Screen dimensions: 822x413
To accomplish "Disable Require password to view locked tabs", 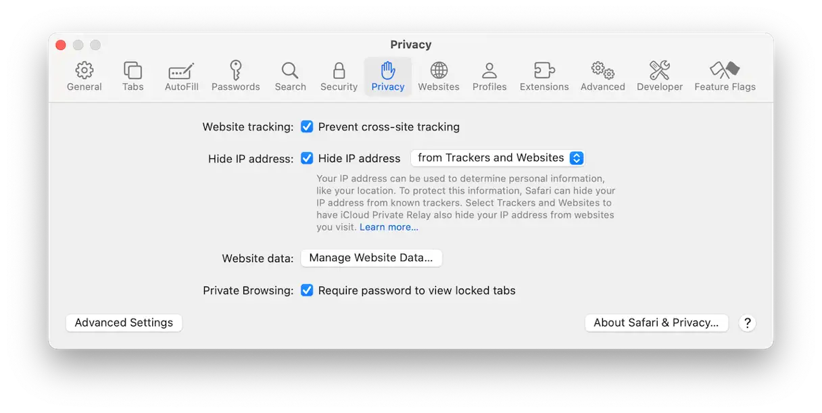I will click(307, 291).
